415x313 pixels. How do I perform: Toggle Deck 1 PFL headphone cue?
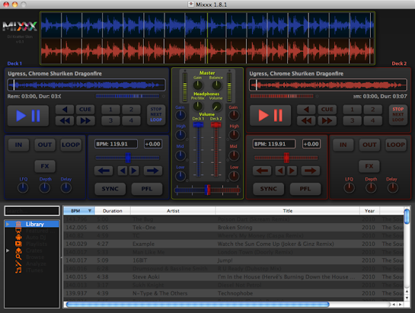click(146, 188)
